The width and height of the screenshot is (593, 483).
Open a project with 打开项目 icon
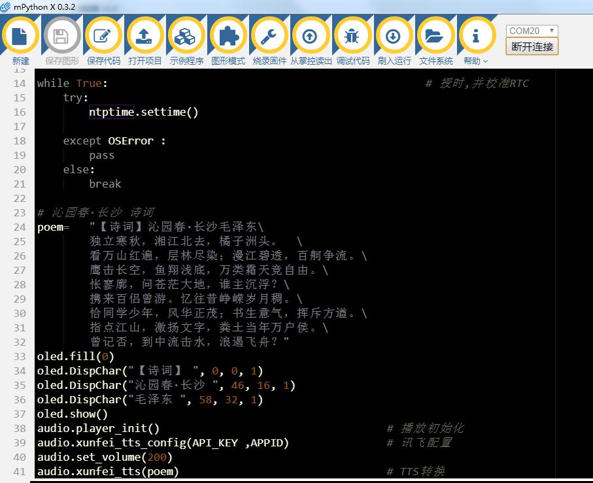[x=145, y=36]
